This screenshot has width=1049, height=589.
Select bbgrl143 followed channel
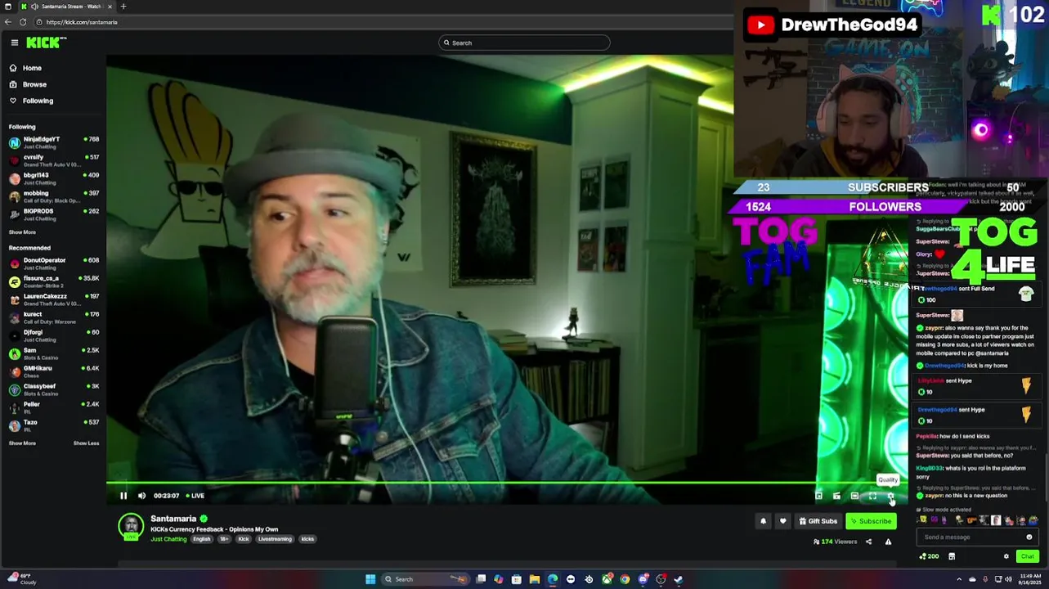(x=53, y=178)
